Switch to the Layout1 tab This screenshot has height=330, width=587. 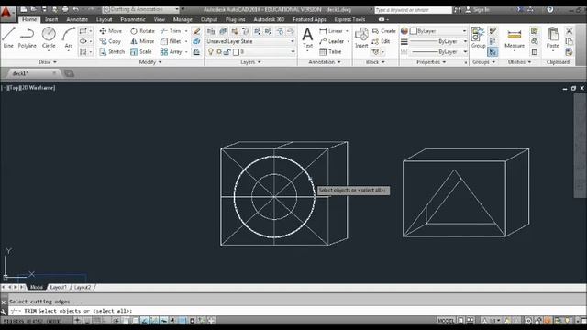click(58, 287)
